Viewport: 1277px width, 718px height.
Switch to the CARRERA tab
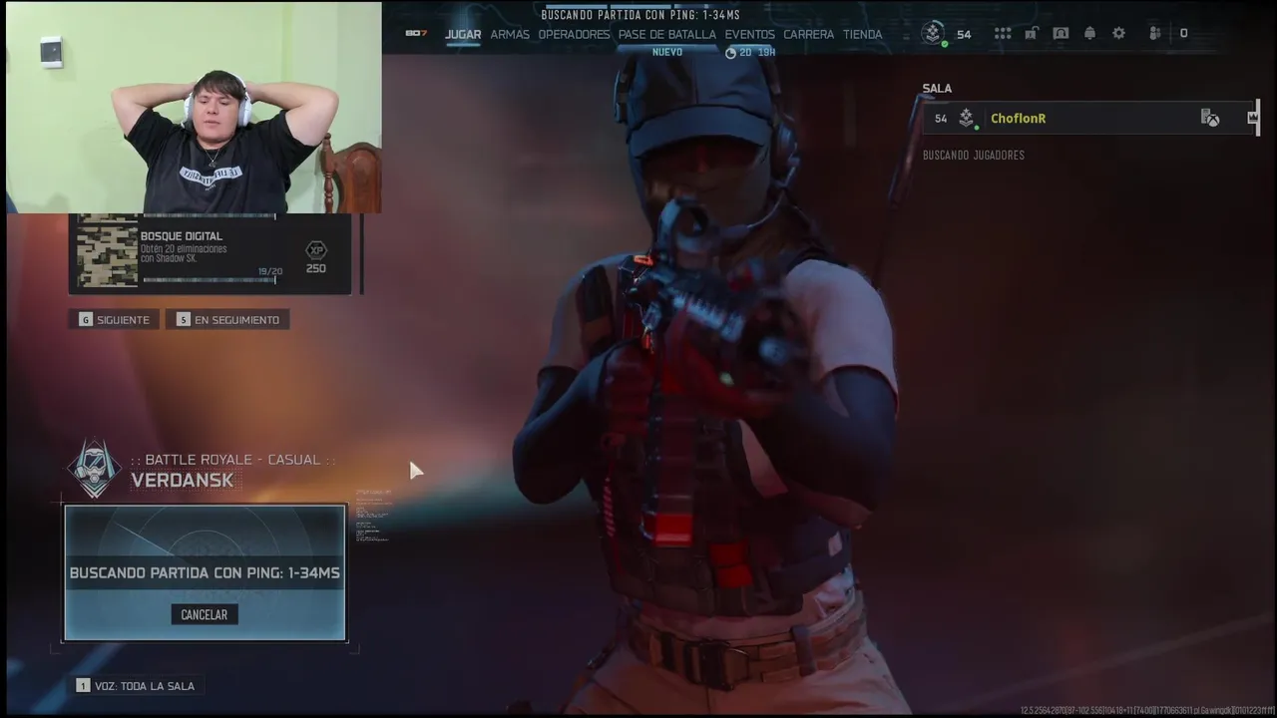pyautogui.click(x=808, y=34)
